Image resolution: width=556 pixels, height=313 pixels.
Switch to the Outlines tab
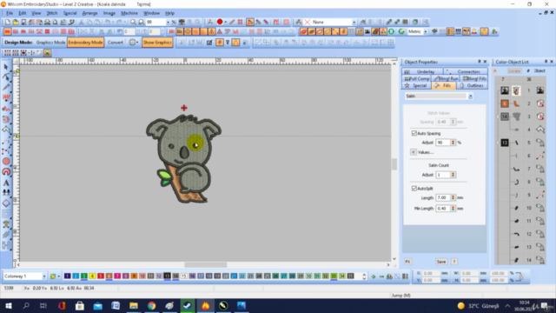tap(472, 85)
